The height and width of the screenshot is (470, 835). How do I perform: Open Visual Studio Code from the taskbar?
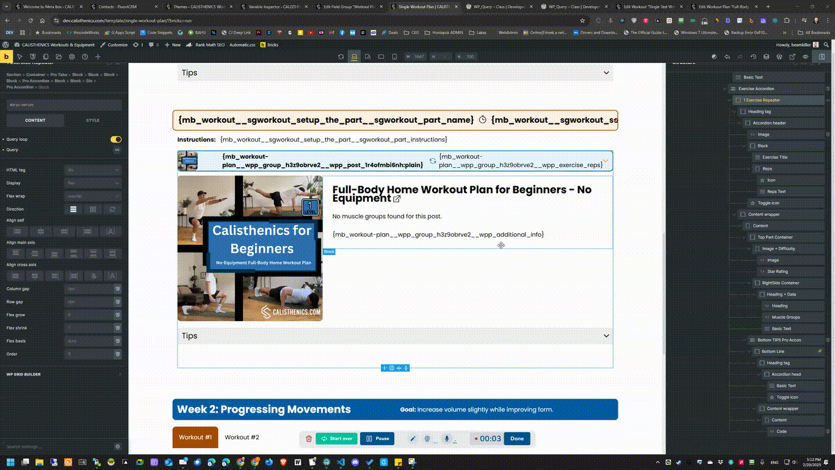tap(341, 462)
